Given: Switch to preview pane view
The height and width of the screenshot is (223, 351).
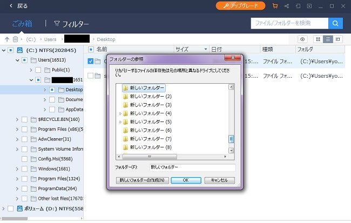Looking at the screenshot, I should coord(338,39).
